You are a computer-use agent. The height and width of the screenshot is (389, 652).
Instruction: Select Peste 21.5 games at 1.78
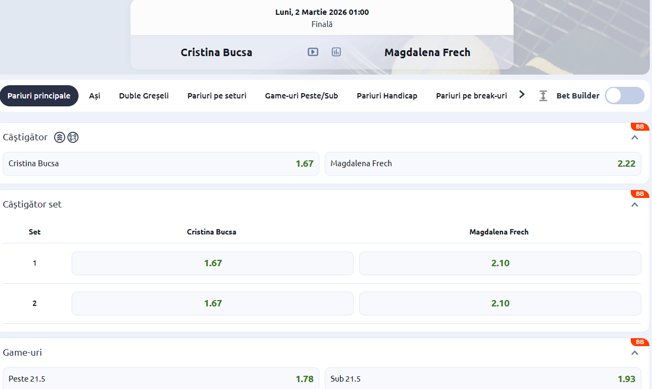pyautogui.click(x=161, y=379)
